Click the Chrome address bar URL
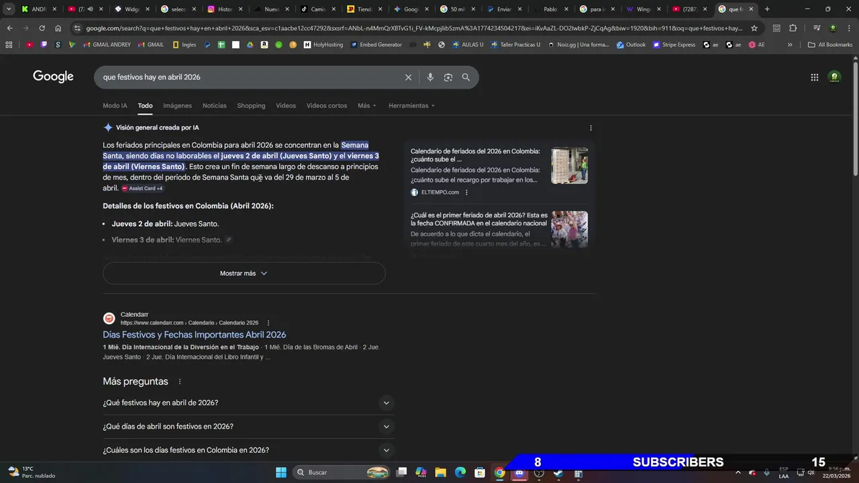The image size is (859, 483). point(414,28)
